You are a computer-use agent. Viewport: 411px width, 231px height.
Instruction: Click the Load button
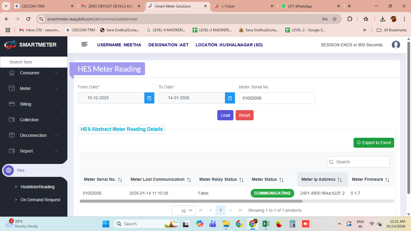pos(225,115)
